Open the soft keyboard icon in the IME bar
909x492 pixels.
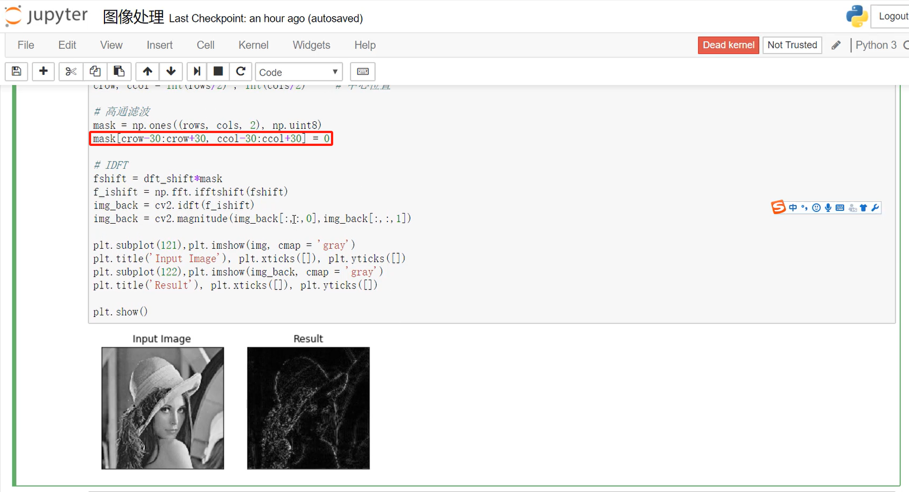point(840,208)
